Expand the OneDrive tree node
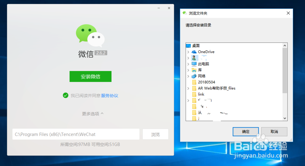305x166 pixels. point(188,52)
